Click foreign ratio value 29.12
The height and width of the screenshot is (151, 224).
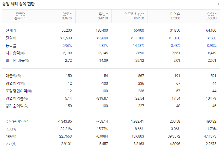(x=140, y=61)
